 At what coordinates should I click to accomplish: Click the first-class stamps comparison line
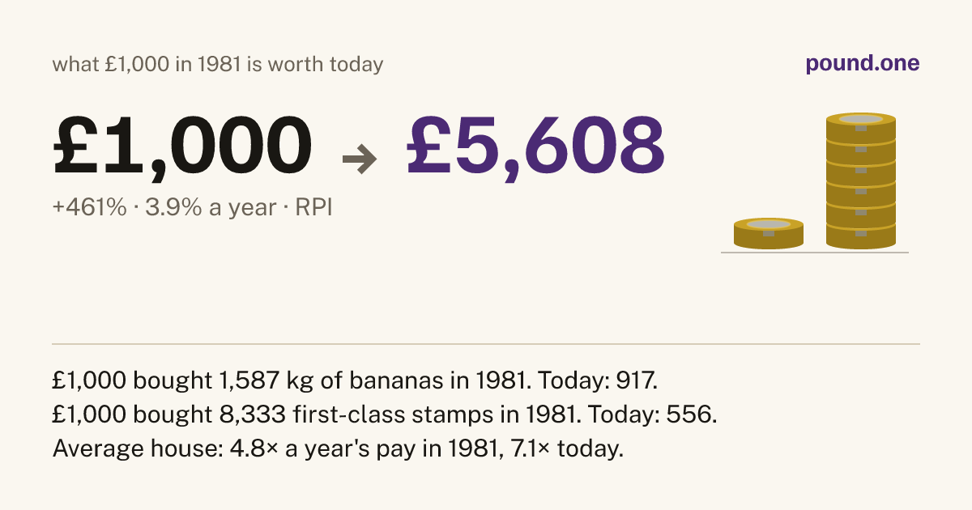(385, 414)
